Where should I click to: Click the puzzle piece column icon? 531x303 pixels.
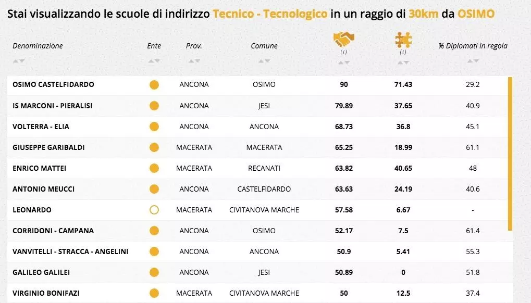click(x=403, y=40)
